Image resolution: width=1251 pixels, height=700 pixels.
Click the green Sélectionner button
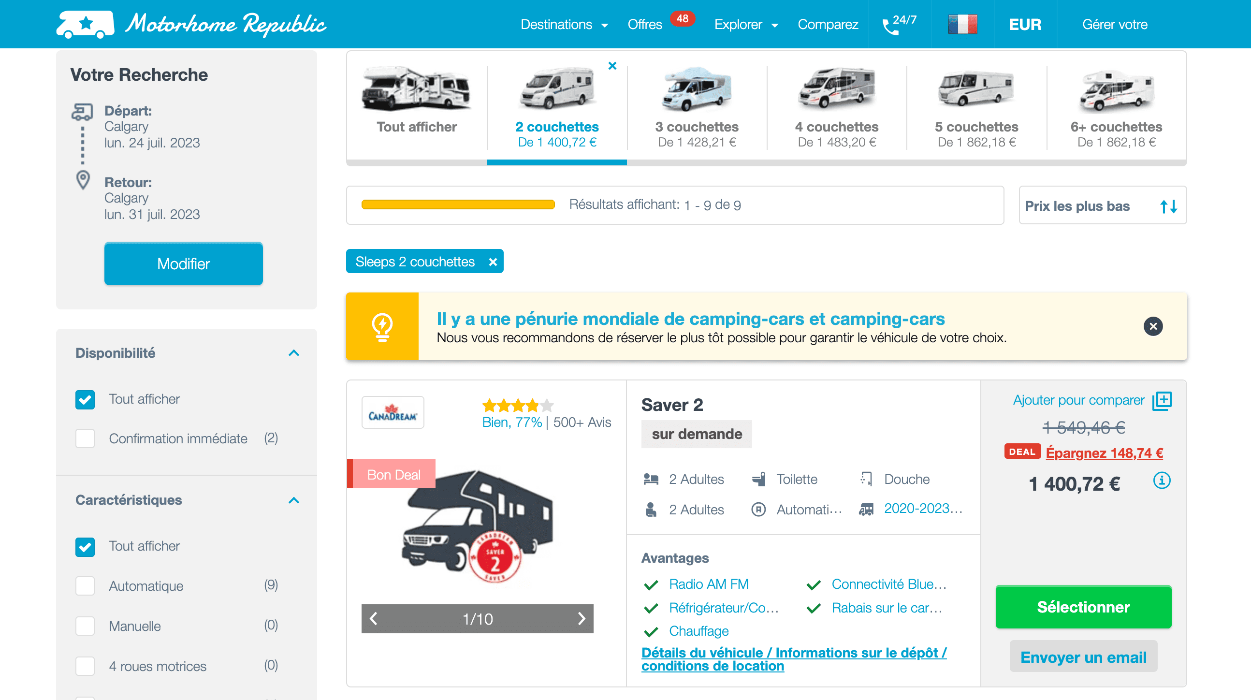coord(1083,607)
